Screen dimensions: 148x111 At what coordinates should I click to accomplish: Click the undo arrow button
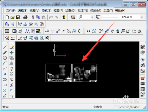(51, 17)
